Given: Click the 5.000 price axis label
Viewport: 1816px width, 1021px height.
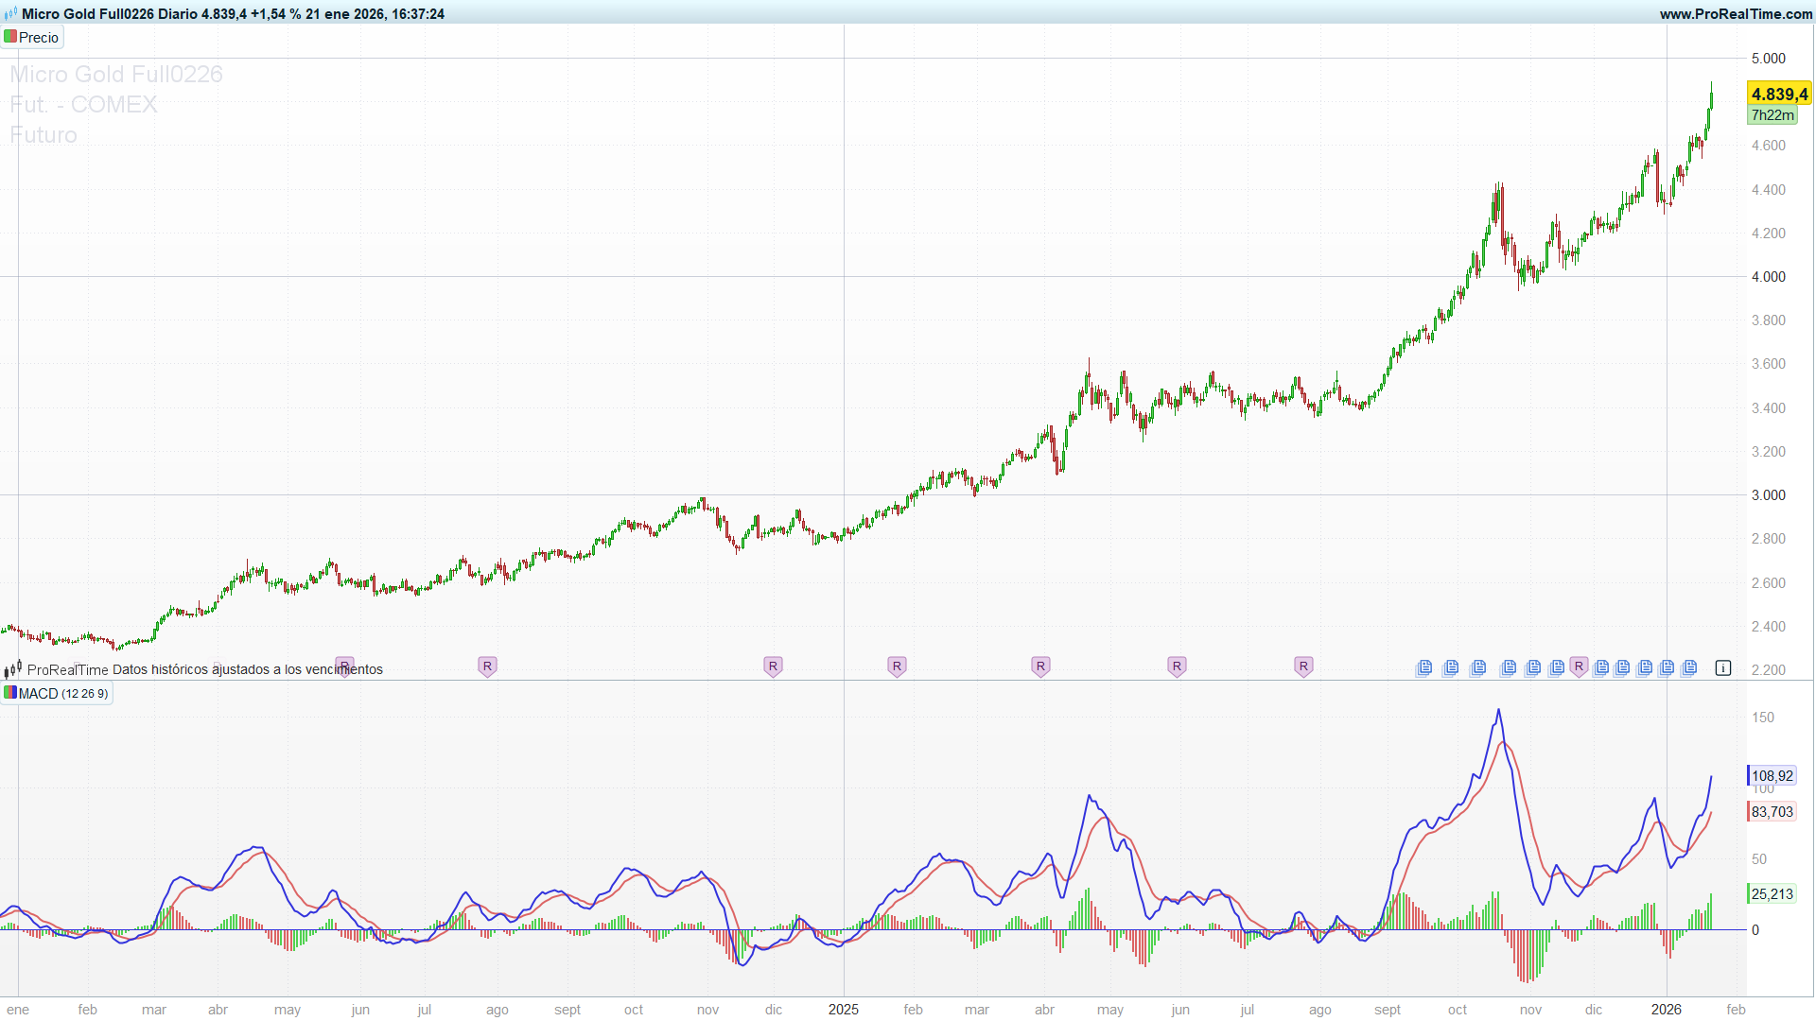Looking at the screenshot, I should pos(1769,59).
